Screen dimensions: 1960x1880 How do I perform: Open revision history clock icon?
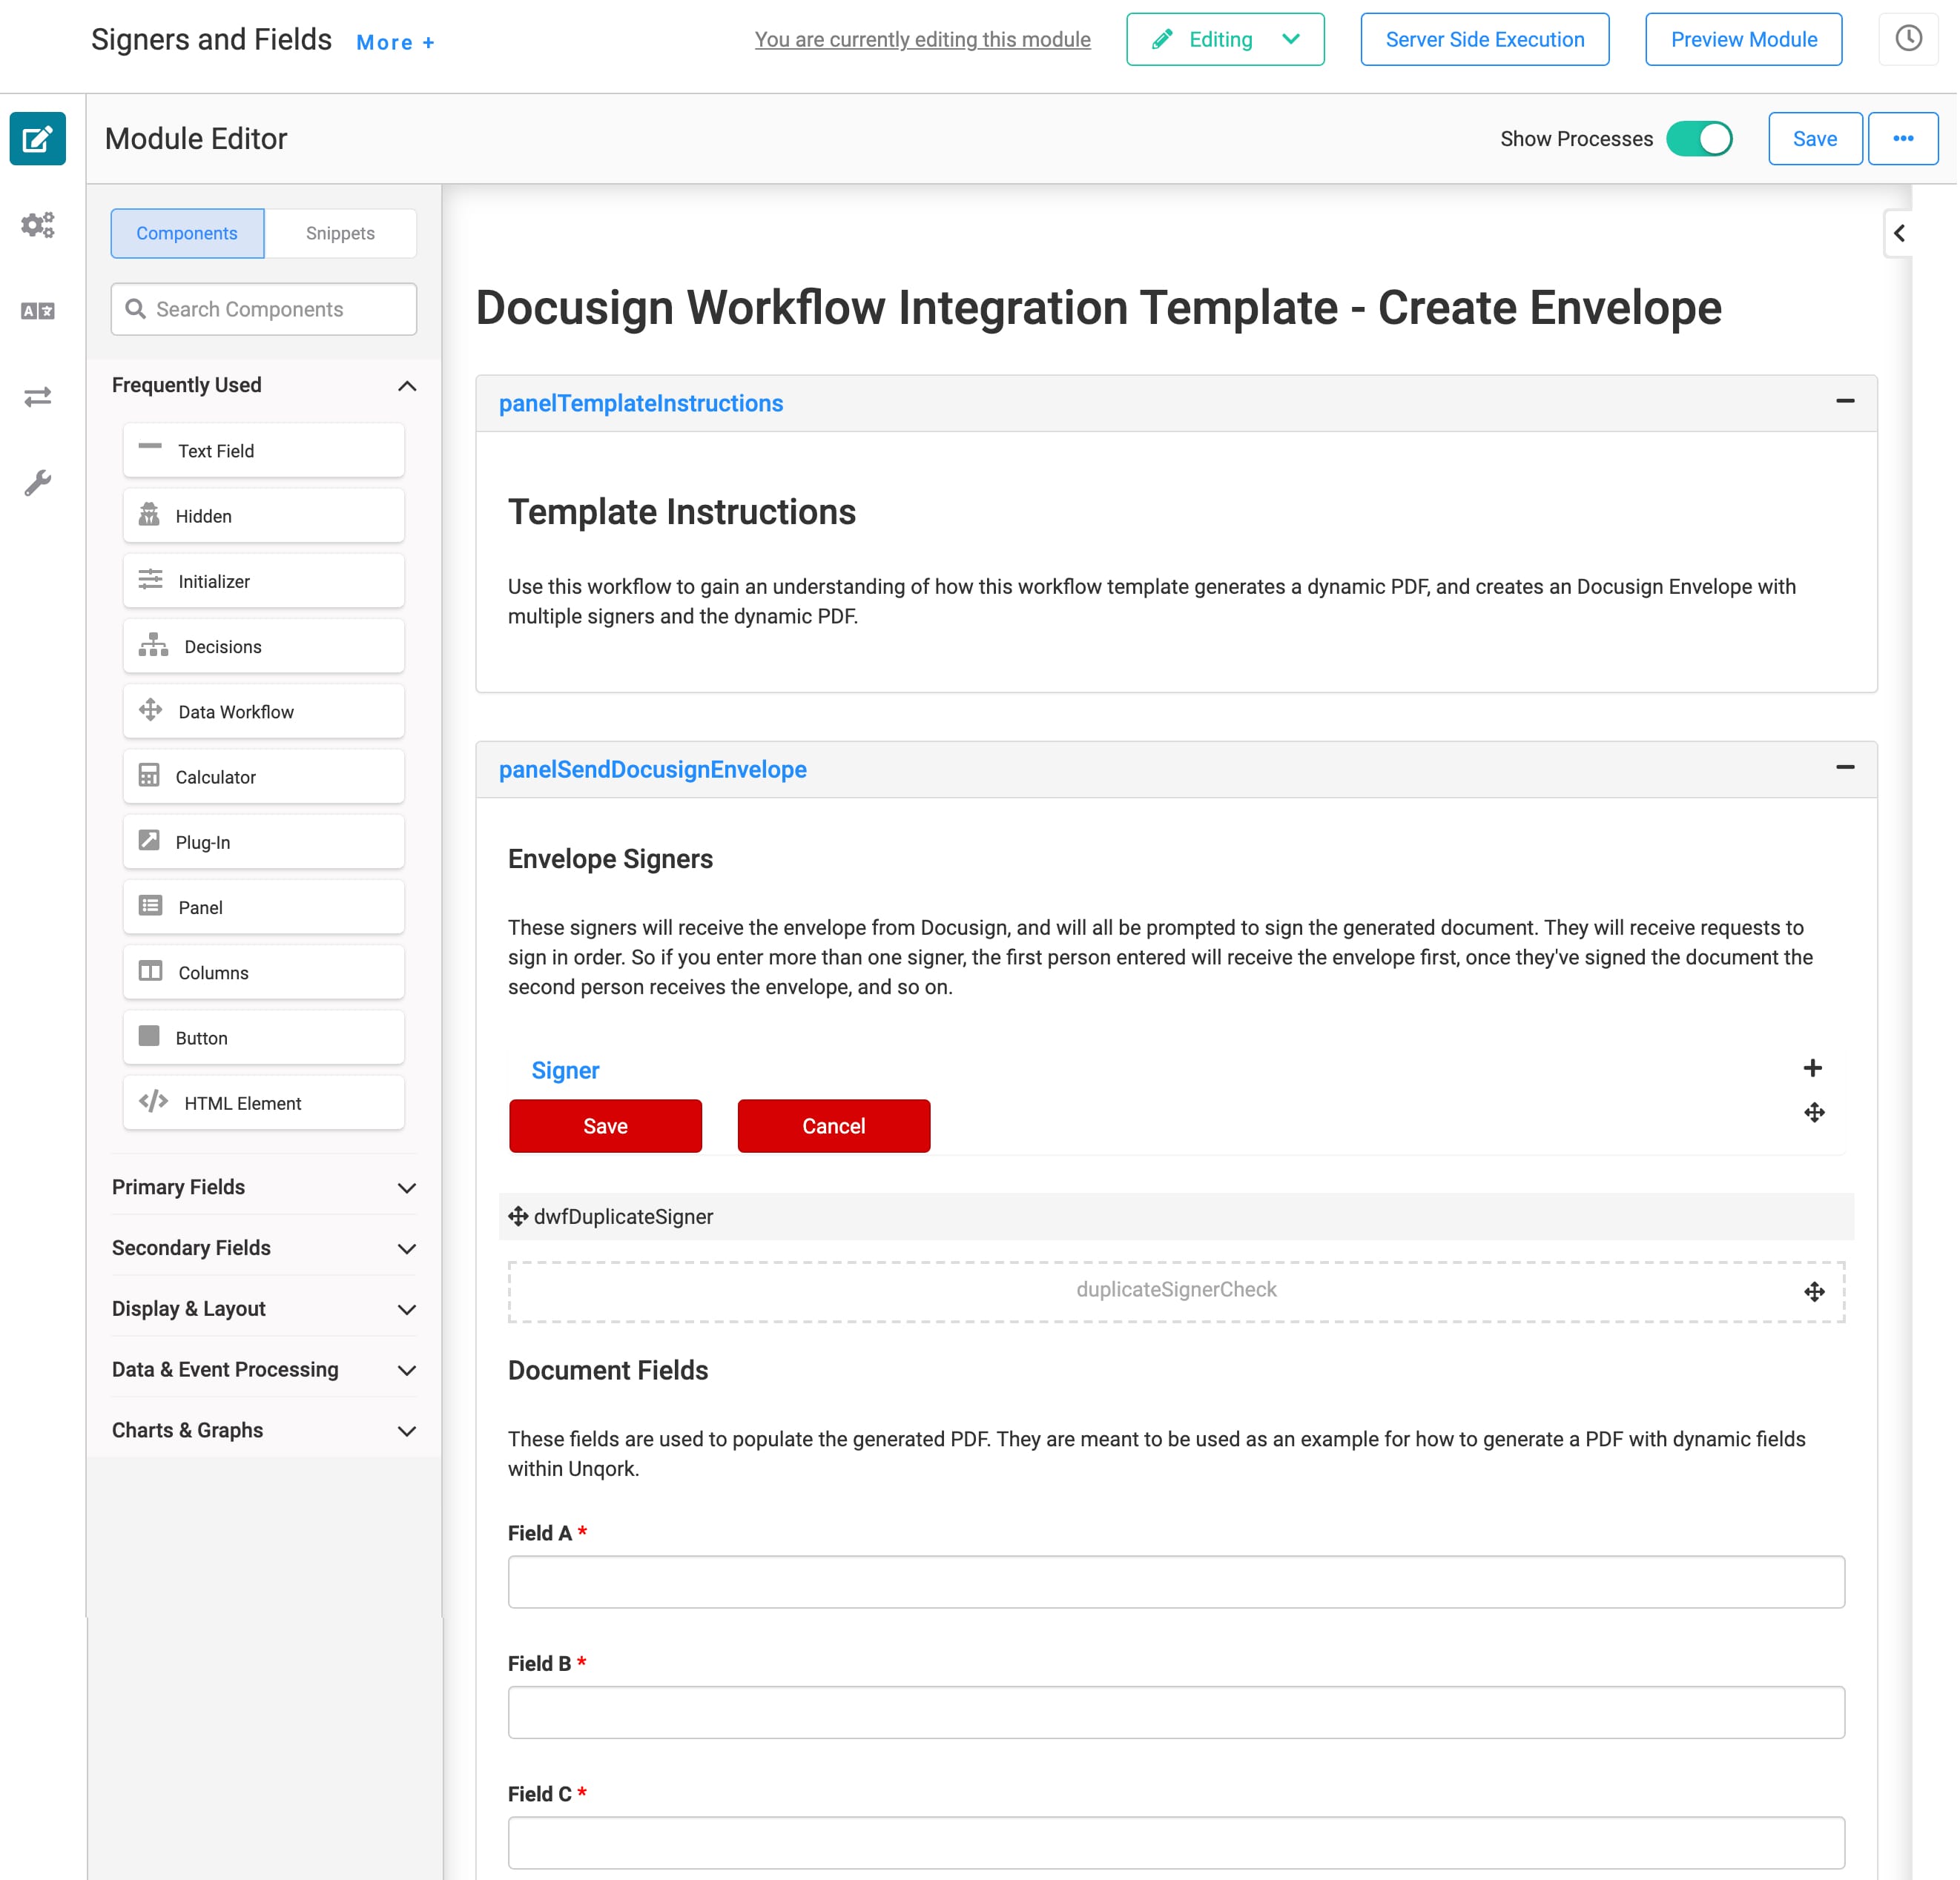[x=1908, y=39]
